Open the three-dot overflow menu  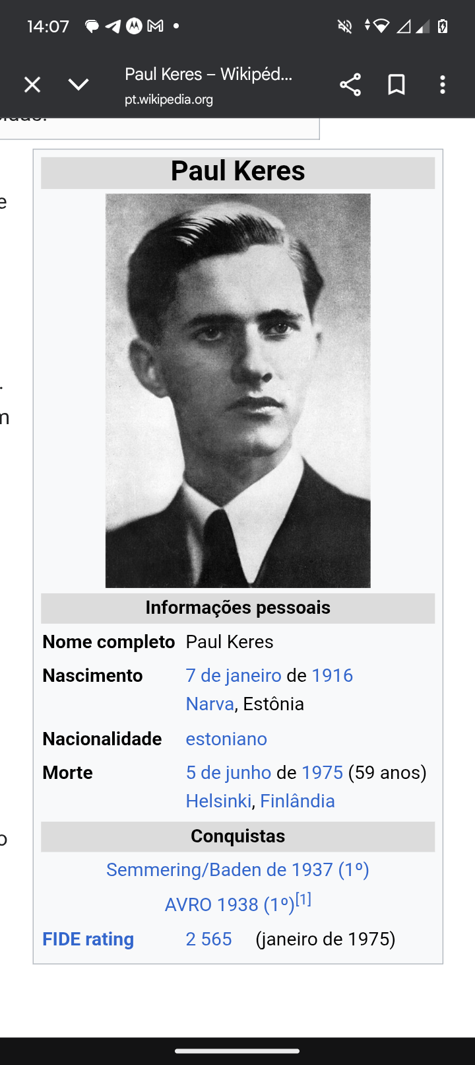point(443,85)
